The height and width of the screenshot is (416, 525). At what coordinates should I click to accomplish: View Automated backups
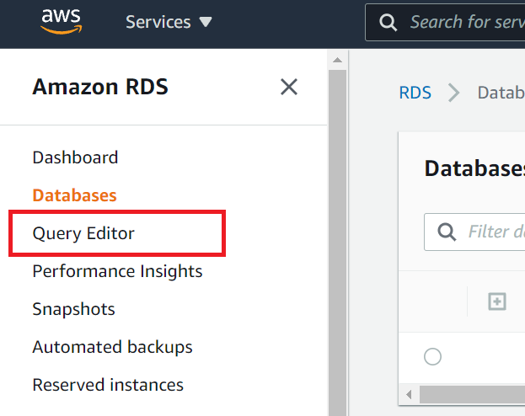tap(112, 347)
